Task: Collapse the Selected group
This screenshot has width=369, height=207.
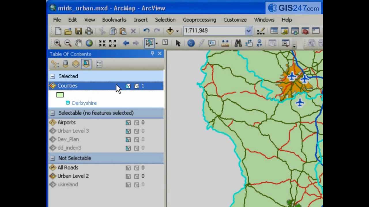Action: (x=52, y=76)
